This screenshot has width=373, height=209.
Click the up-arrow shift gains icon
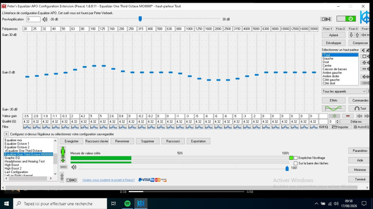(x=357, y=35)
